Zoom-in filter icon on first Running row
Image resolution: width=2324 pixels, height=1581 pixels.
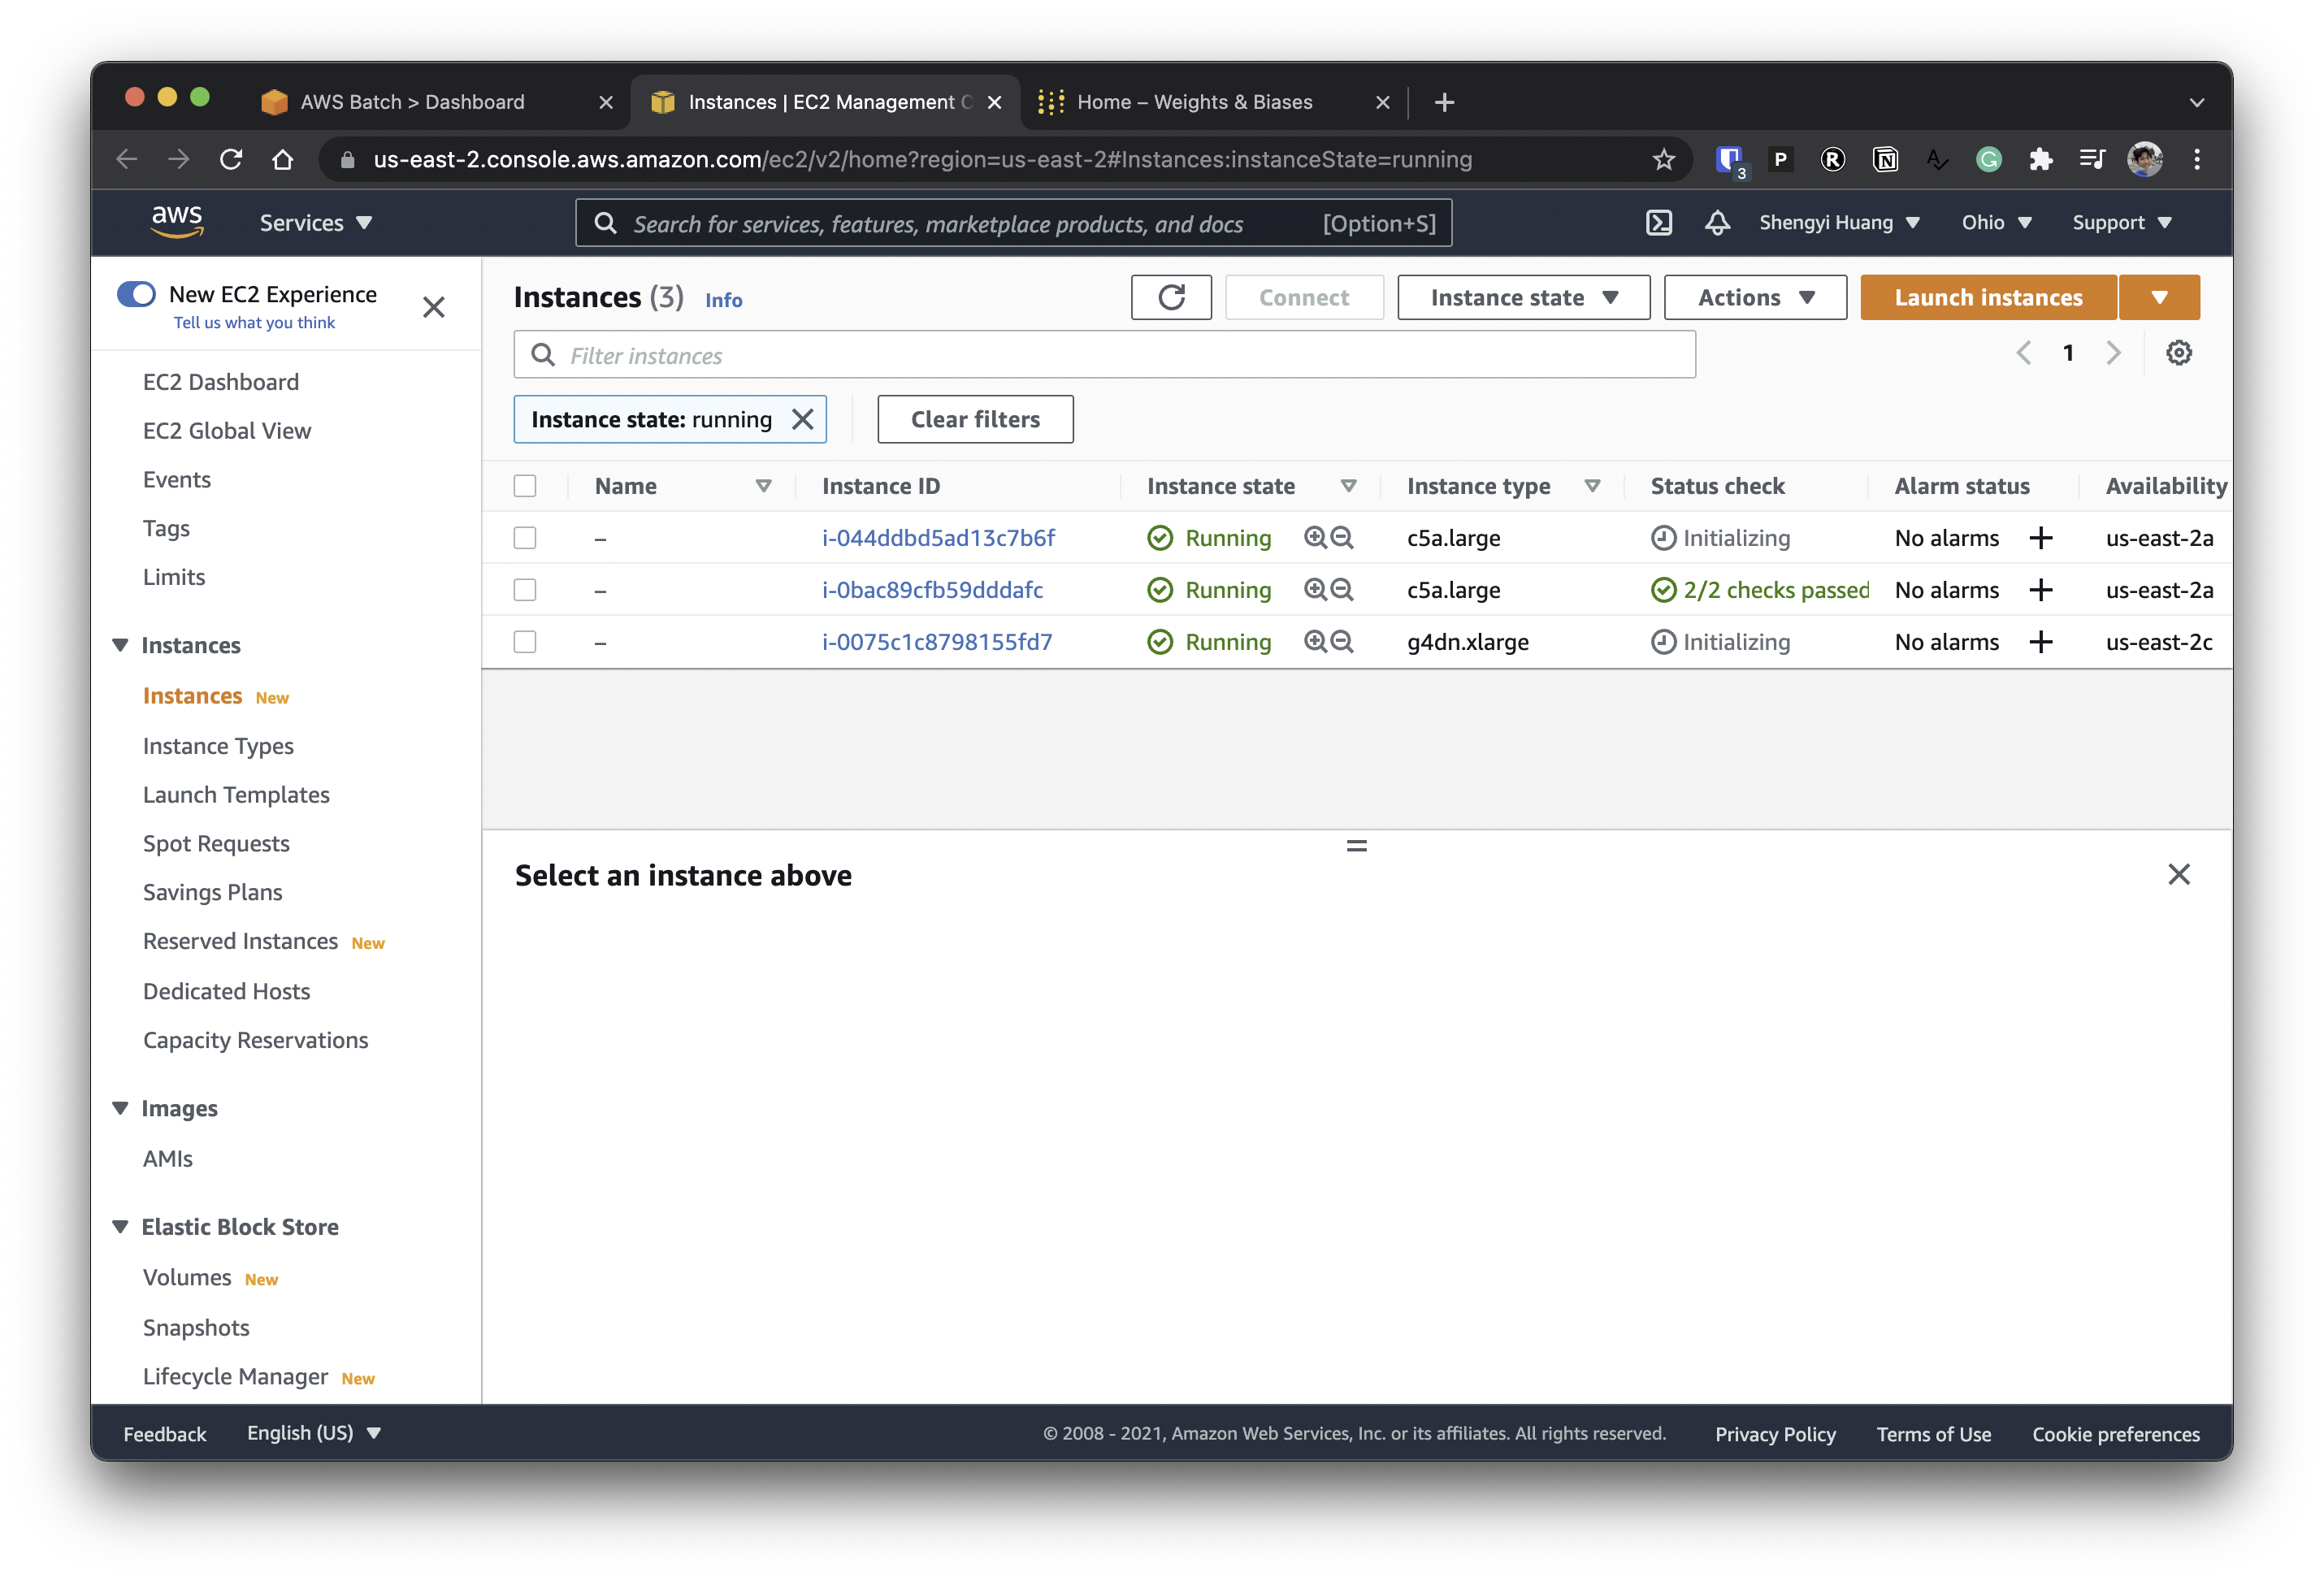1315,538
